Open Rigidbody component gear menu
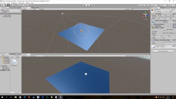Screen dimensions: 176x99 point(175,26)
